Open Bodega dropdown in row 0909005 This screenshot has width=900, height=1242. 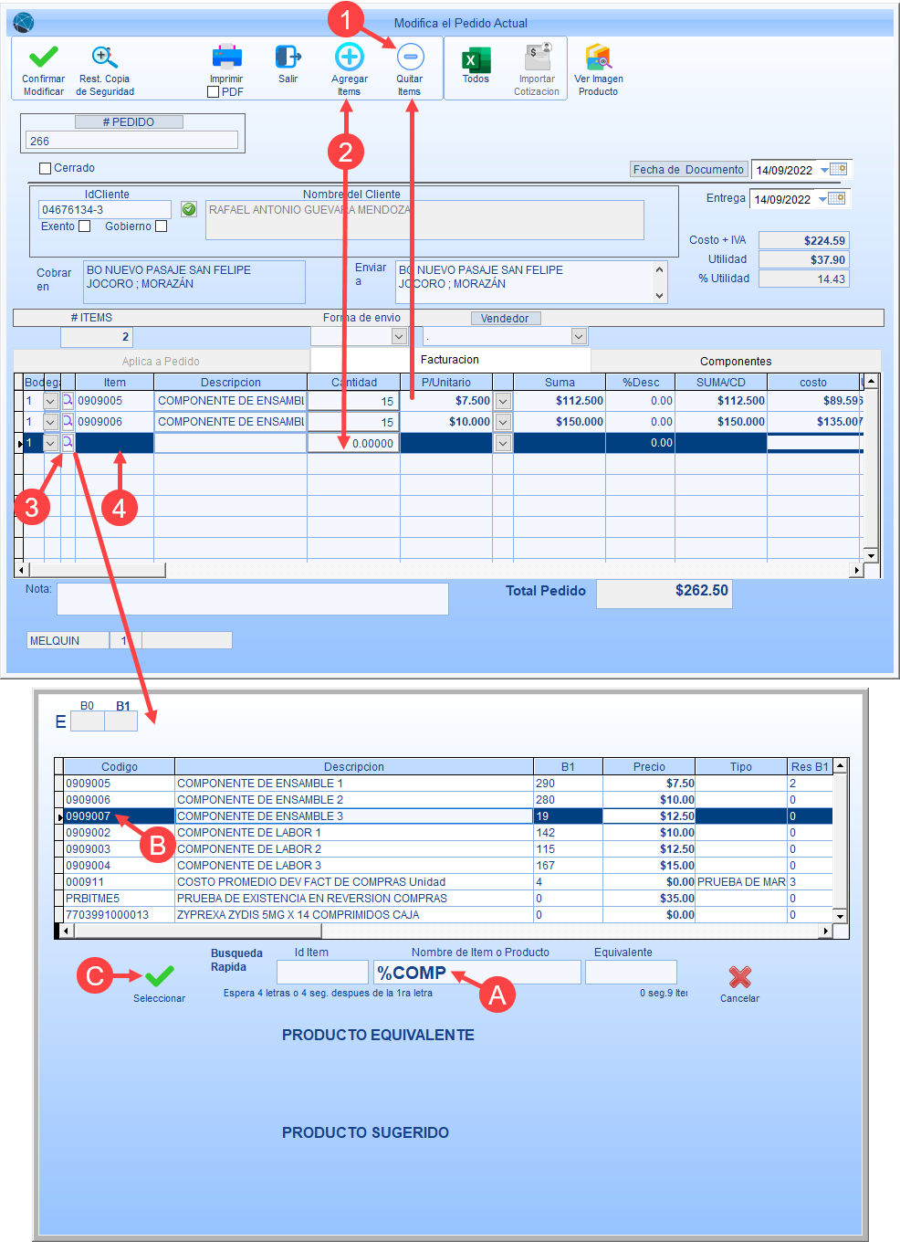tap(51, 401)
